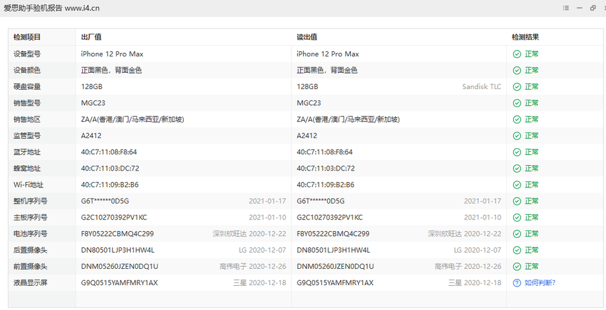Click read LCD serial G9Q0515YAMFMRY1AX
Viewport: 606px width, 310px height.
tap(335, 283)
